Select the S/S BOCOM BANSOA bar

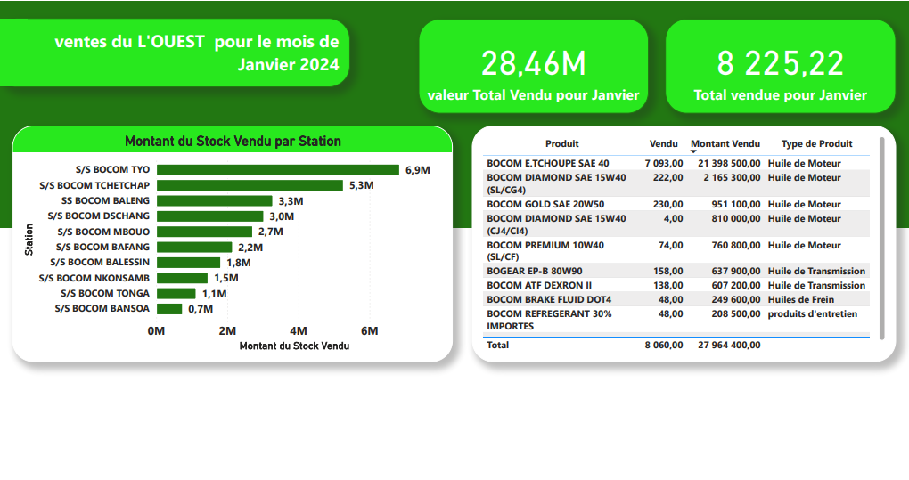tap(169, 309)
